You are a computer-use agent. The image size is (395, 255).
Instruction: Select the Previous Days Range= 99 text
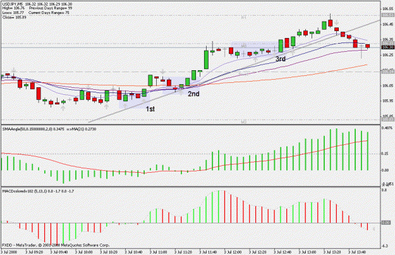[x=51, y=8]
